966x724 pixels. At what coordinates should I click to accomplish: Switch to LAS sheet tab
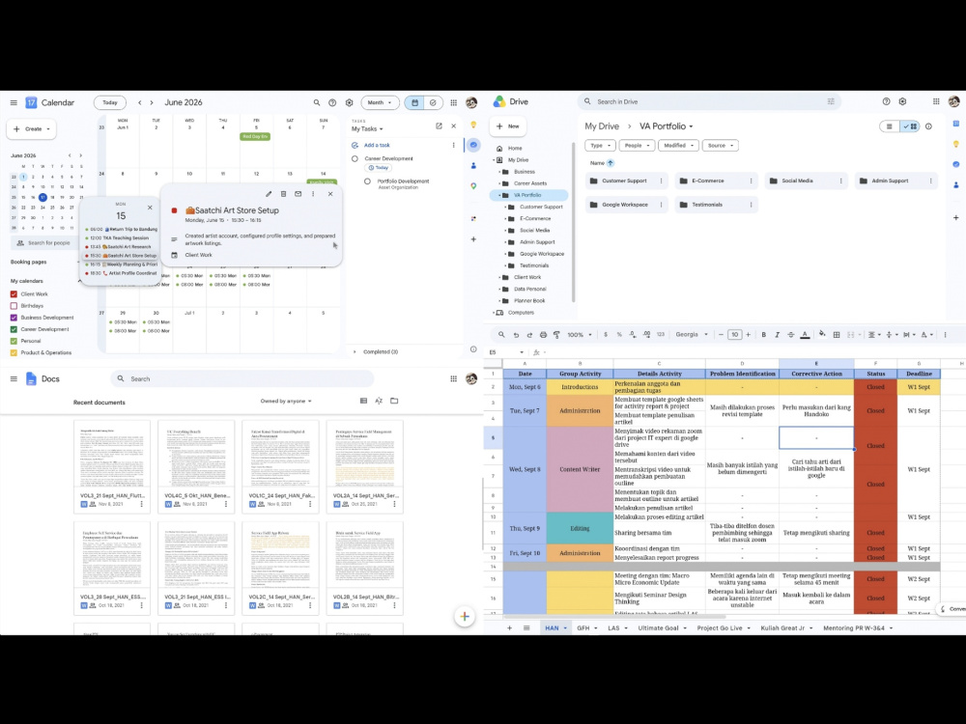click(617, 628)
